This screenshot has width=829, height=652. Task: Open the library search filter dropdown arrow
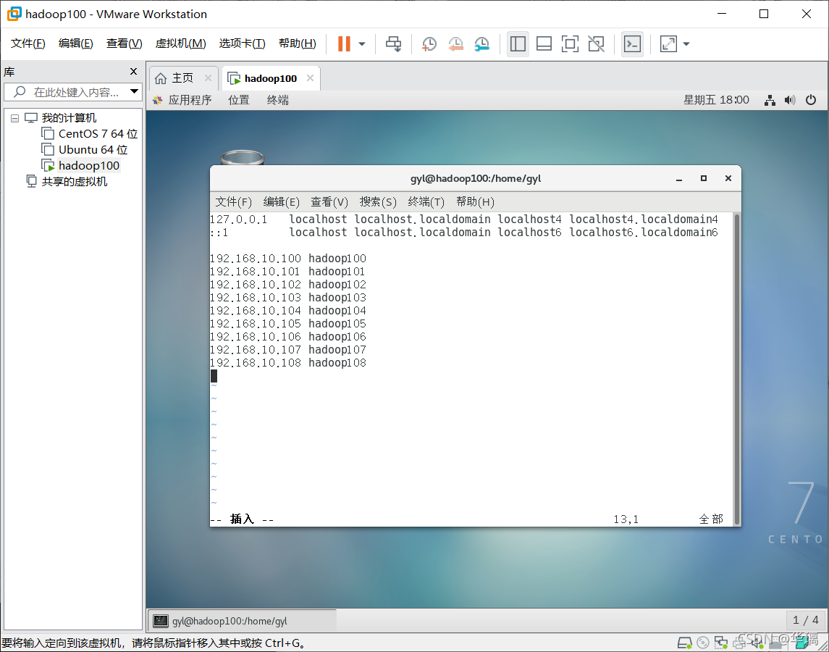coord(134,91)
